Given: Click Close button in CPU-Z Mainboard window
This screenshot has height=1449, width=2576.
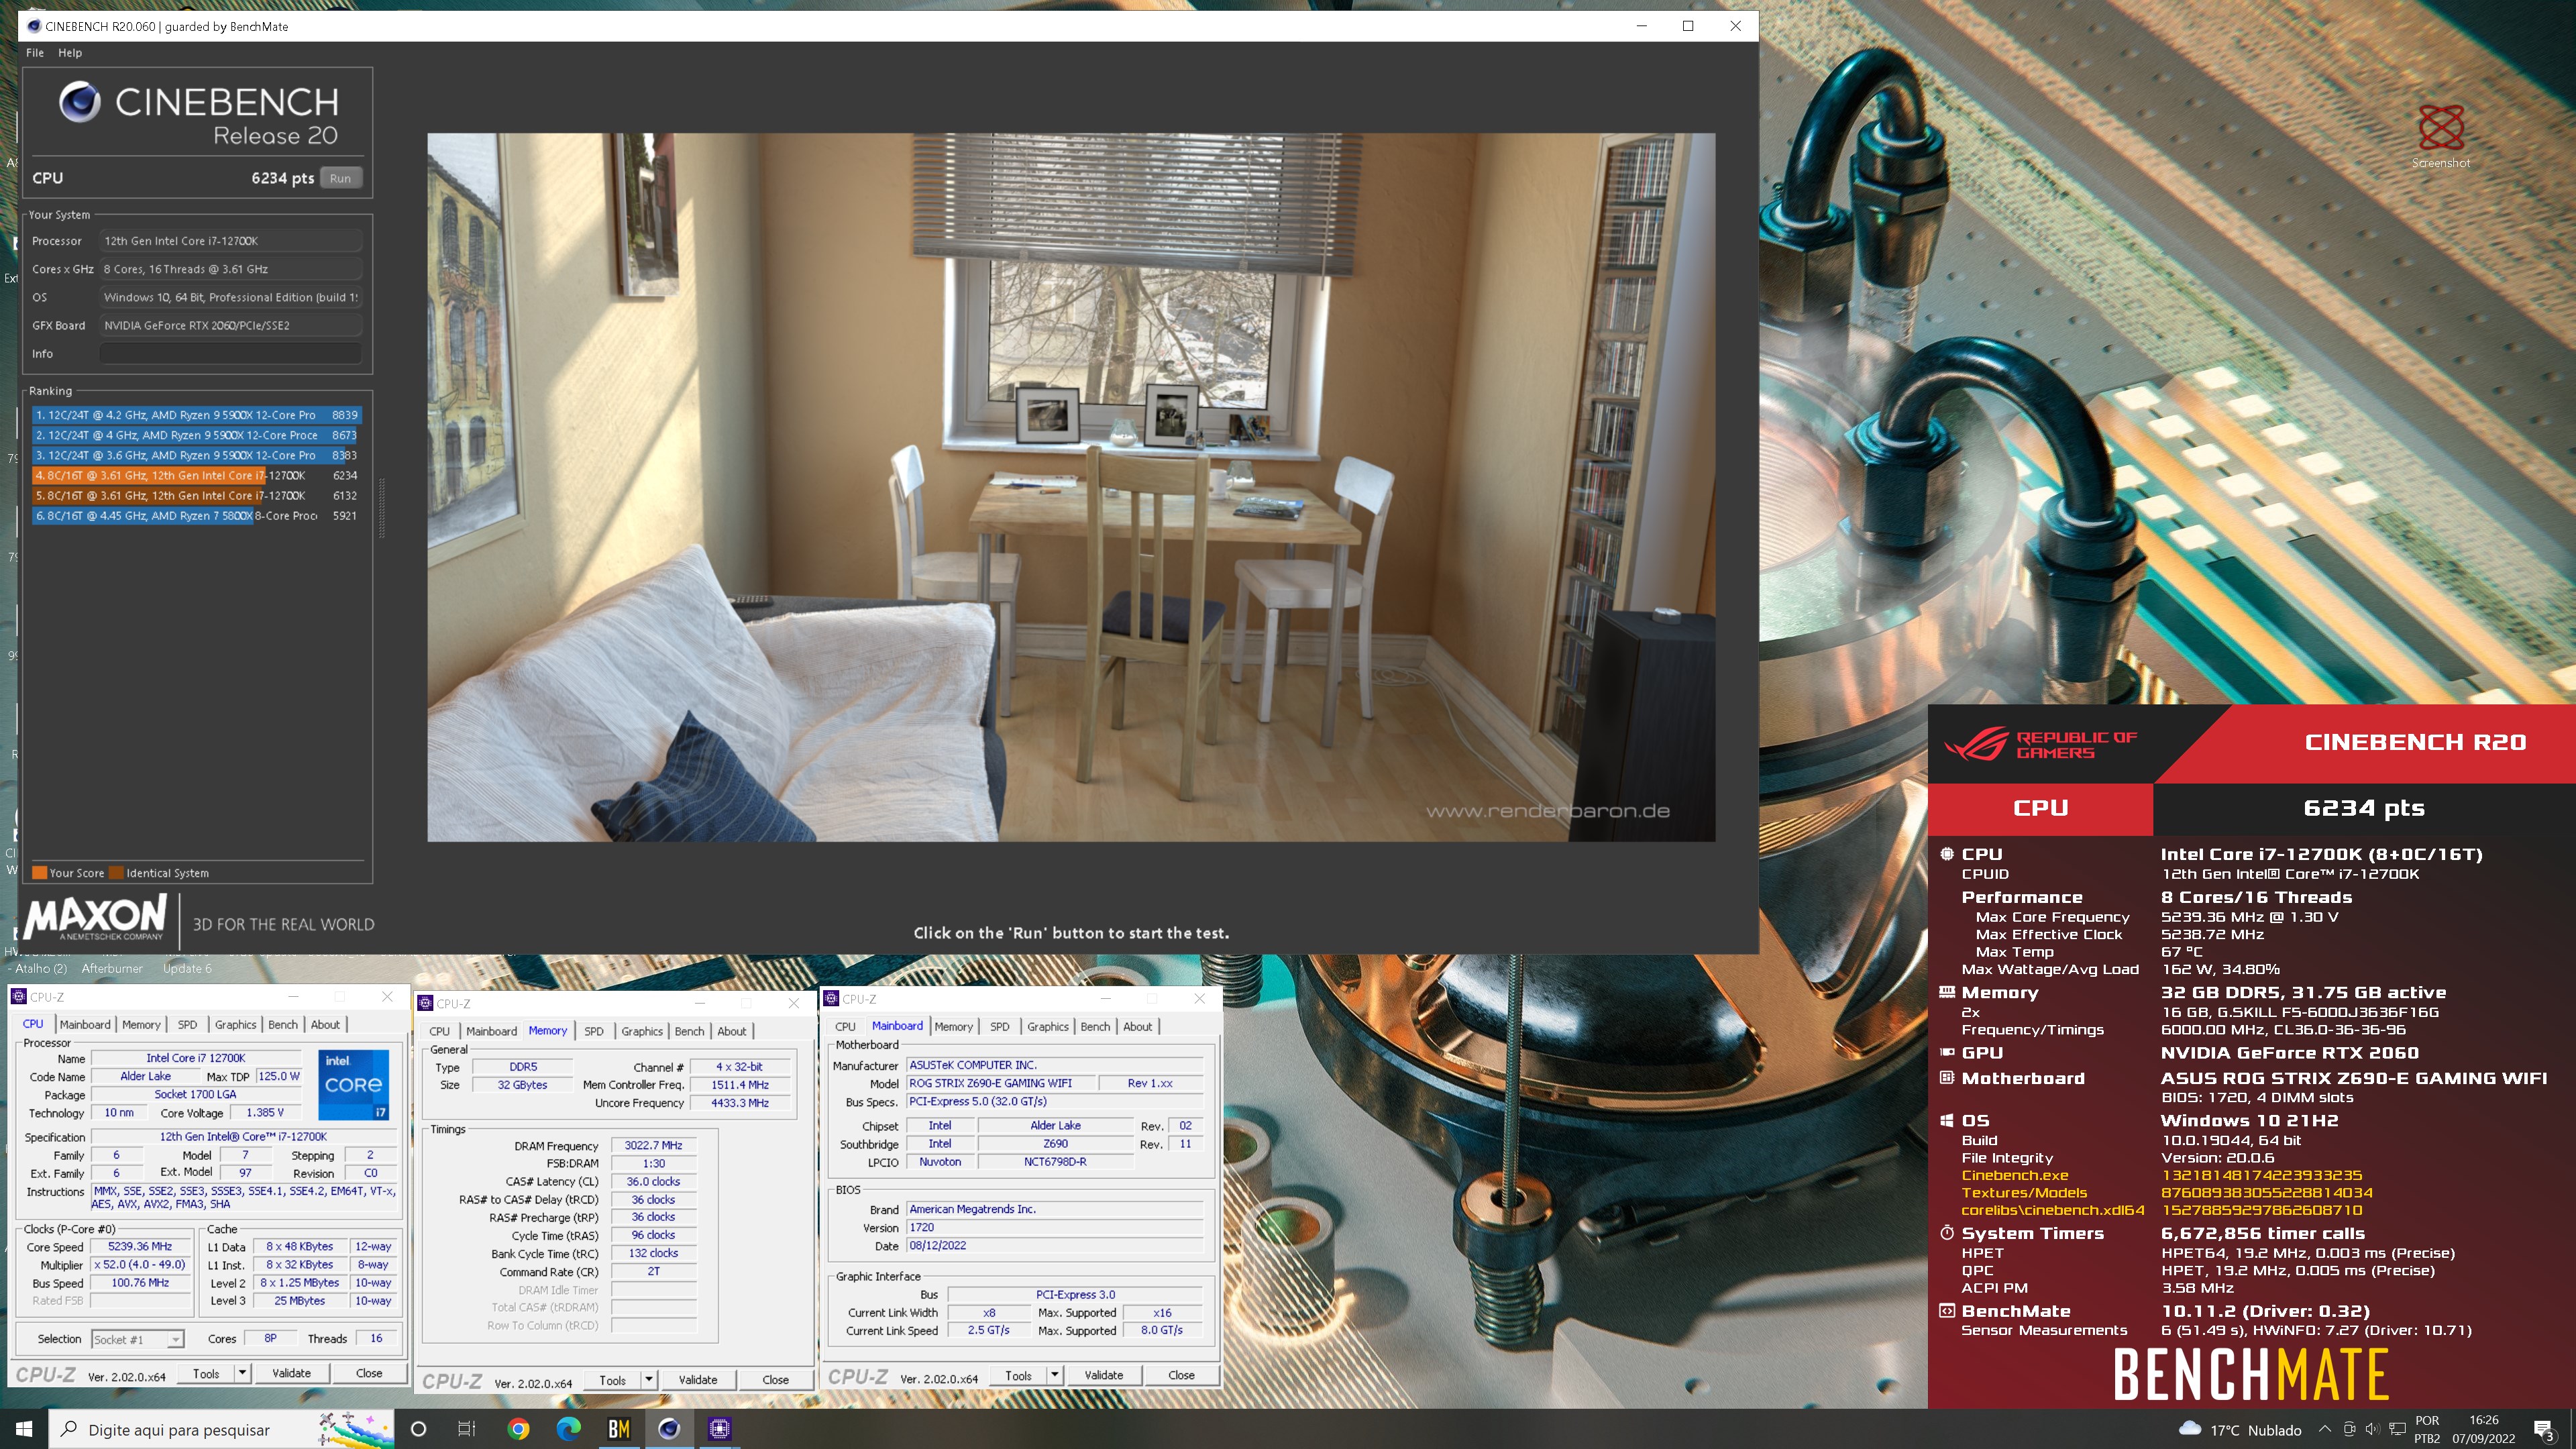Looking at the screenshot, I should pos(1181,1375).
